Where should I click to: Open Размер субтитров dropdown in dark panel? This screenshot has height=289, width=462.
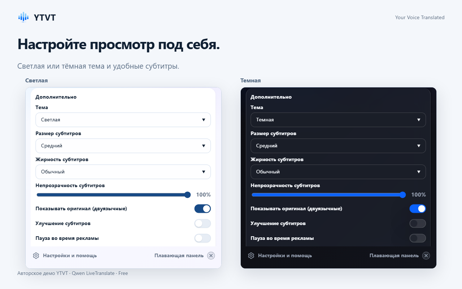pos(338,146)
